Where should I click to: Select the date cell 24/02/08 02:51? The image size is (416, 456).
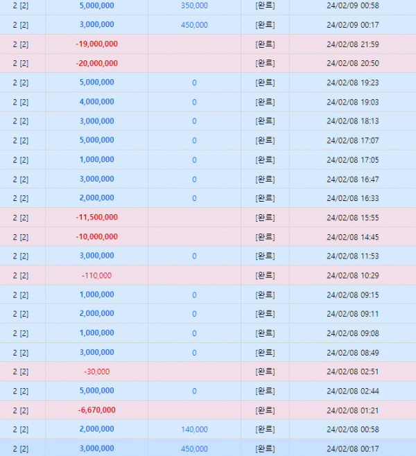[353, 372]
